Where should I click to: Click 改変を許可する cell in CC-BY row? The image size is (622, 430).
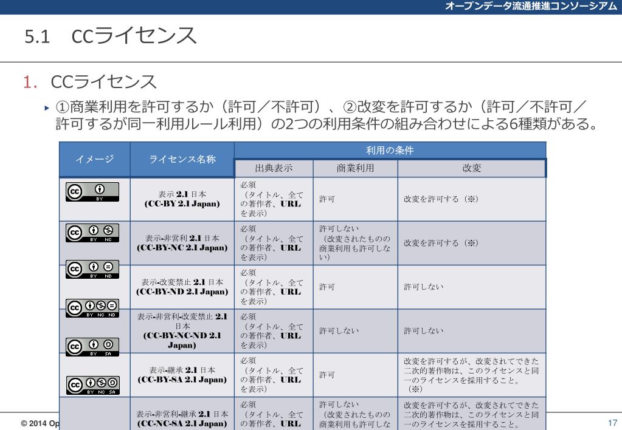pyautogui.click(x=472, y=199)
